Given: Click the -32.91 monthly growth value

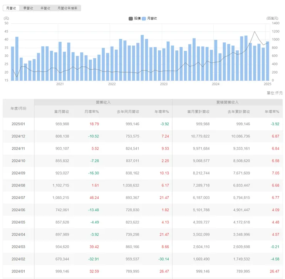Looking at the screenshot, I should [94, 259].
